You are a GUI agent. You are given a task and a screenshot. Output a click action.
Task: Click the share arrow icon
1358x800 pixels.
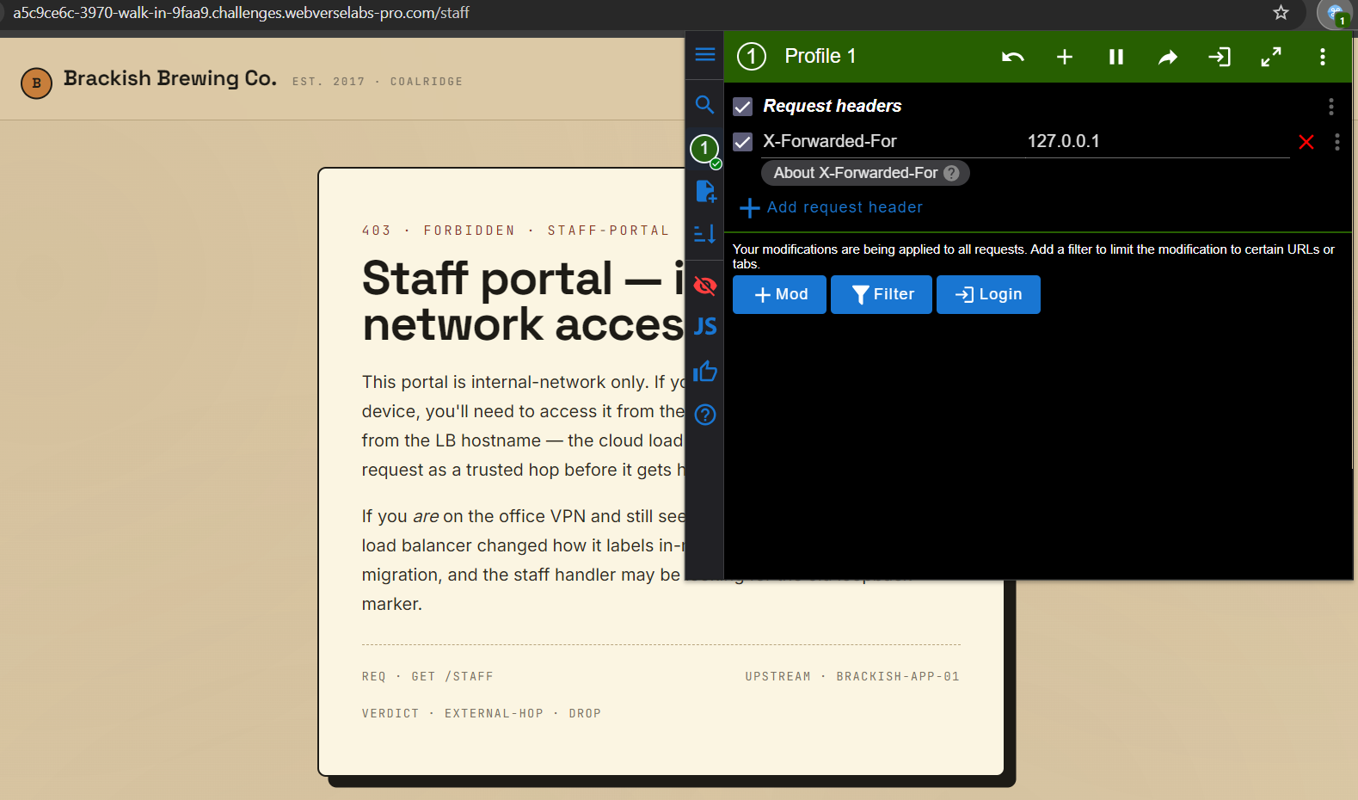(x=1168, y=57)
